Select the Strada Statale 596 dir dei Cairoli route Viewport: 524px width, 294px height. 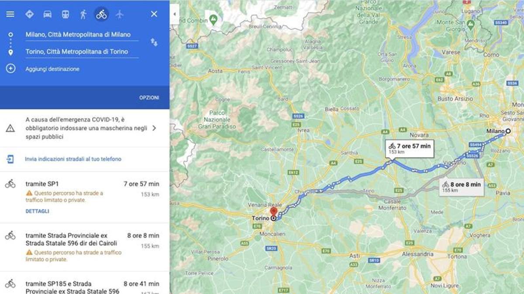pyautogui.click(x=85, y=247)
